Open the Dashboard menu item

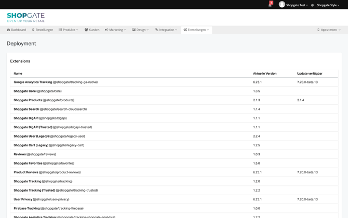coord(17,30)
